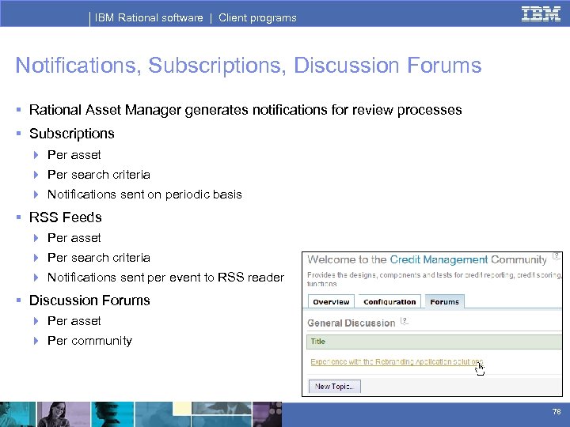Click the 'RSS Feeds' bullet
570x427 pixels.
click(x=66, y=217)
